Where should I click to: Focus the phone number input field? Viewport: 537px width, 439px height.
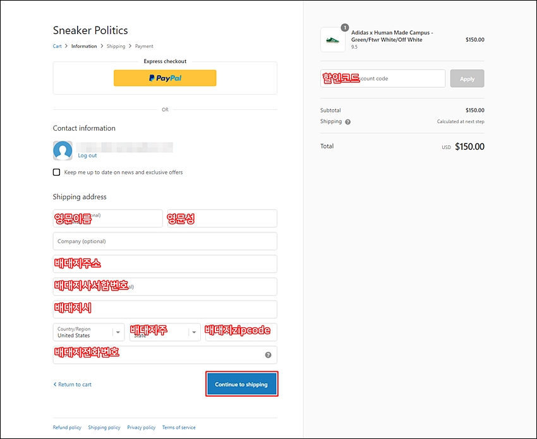[165, 355]
